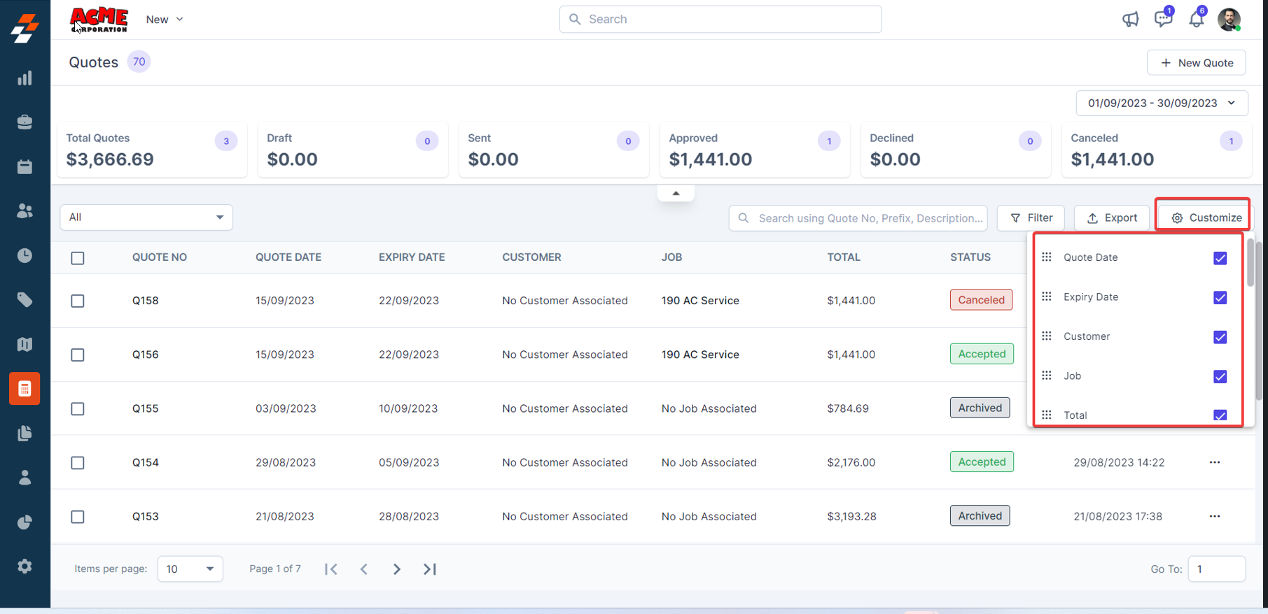Screen dimensions: 1268x614
Task: Uncheck the Quote Date column checkbox
Action: click(1220, 258)
